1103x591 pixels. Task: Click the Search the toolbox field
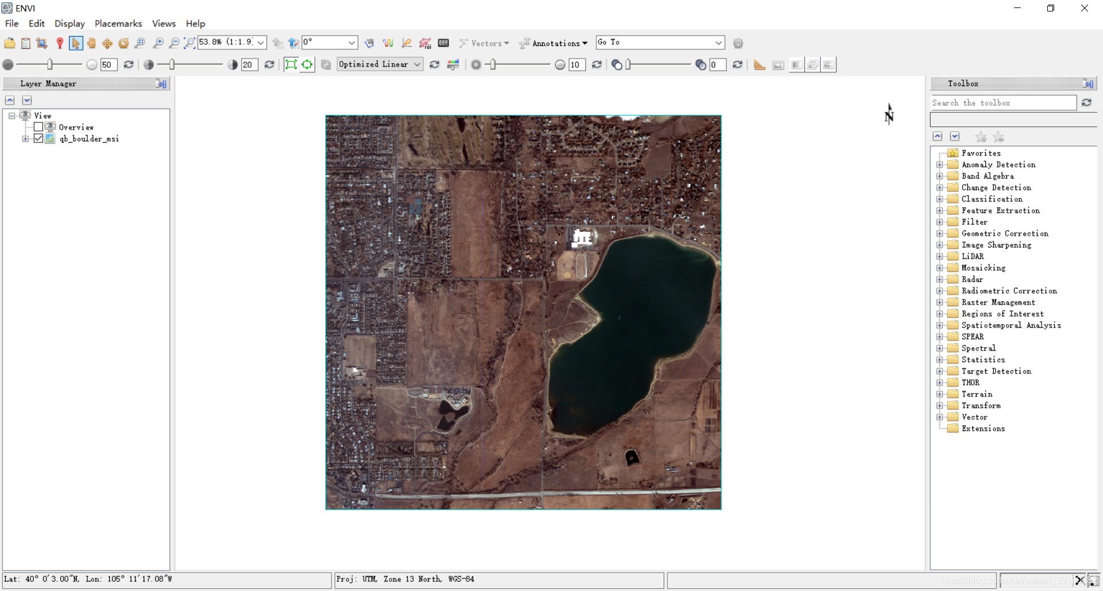pos(1003,103)
